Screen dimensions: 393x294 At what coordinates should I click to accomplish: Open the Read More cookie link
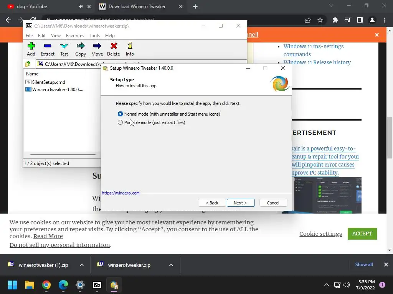pos(48,236)
